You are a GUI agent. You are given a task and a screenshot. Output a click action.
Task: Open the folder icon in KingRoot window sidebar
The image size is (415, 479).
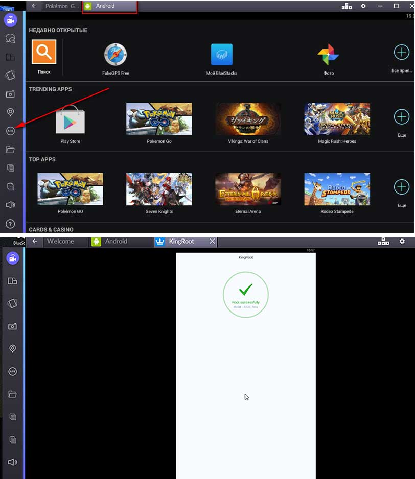pyautogui.click(x=13, y=394)
